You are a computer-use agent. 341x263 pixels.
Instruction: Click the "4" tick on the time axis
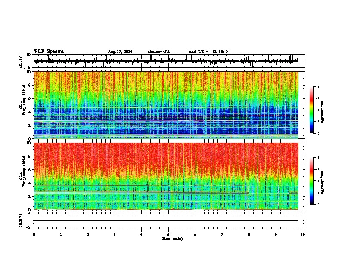click(x=142, y=235)
